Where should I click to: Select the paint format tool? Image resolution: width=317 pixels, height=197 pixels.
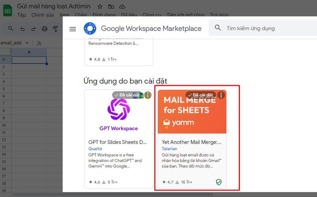(55, 29)
